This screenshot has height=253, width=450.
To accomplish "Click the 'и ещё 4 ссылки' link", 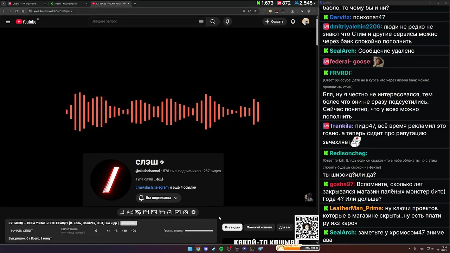I will pos(183,187).
